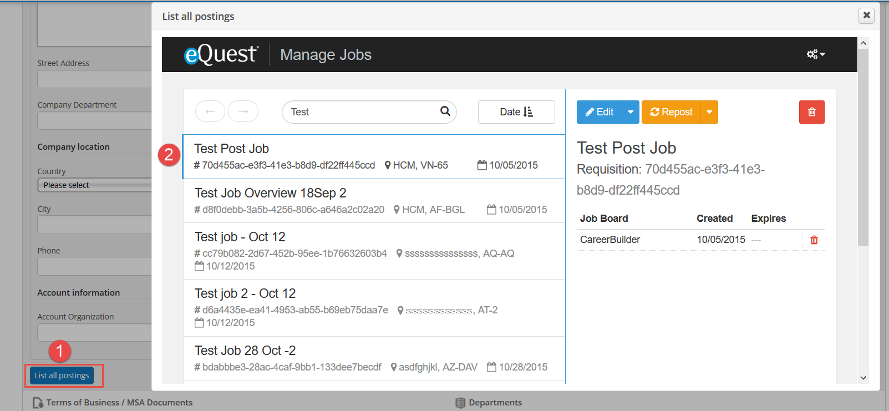Click the List all postings button

tap(62, 376)
